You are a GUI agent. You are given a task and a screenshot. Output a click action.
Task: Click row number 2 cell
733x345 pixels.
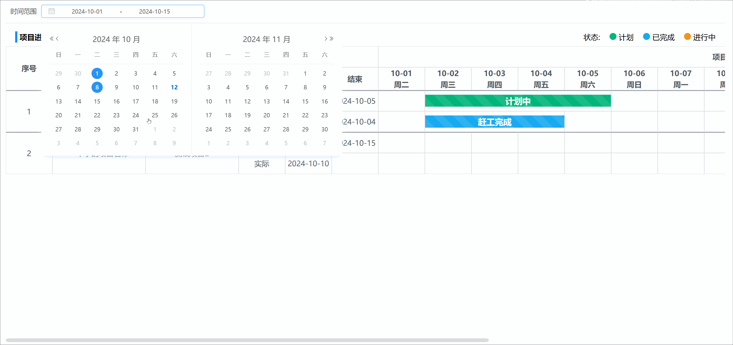click(x=29, y=153)
